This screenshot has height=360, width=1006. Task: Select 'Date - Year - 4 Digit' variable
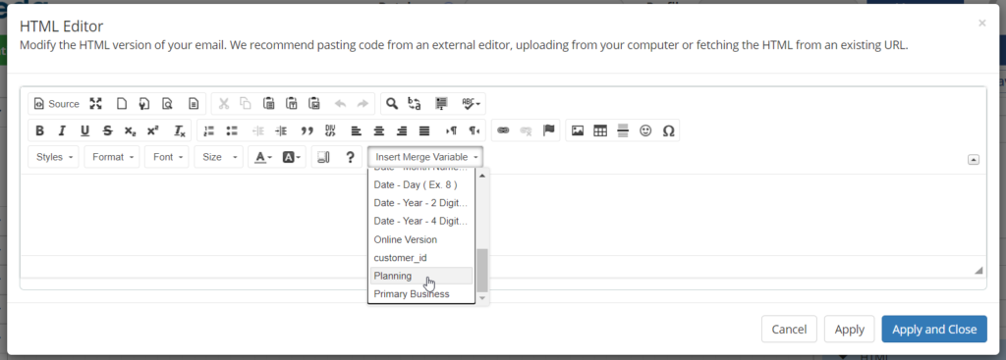(420, 221)
